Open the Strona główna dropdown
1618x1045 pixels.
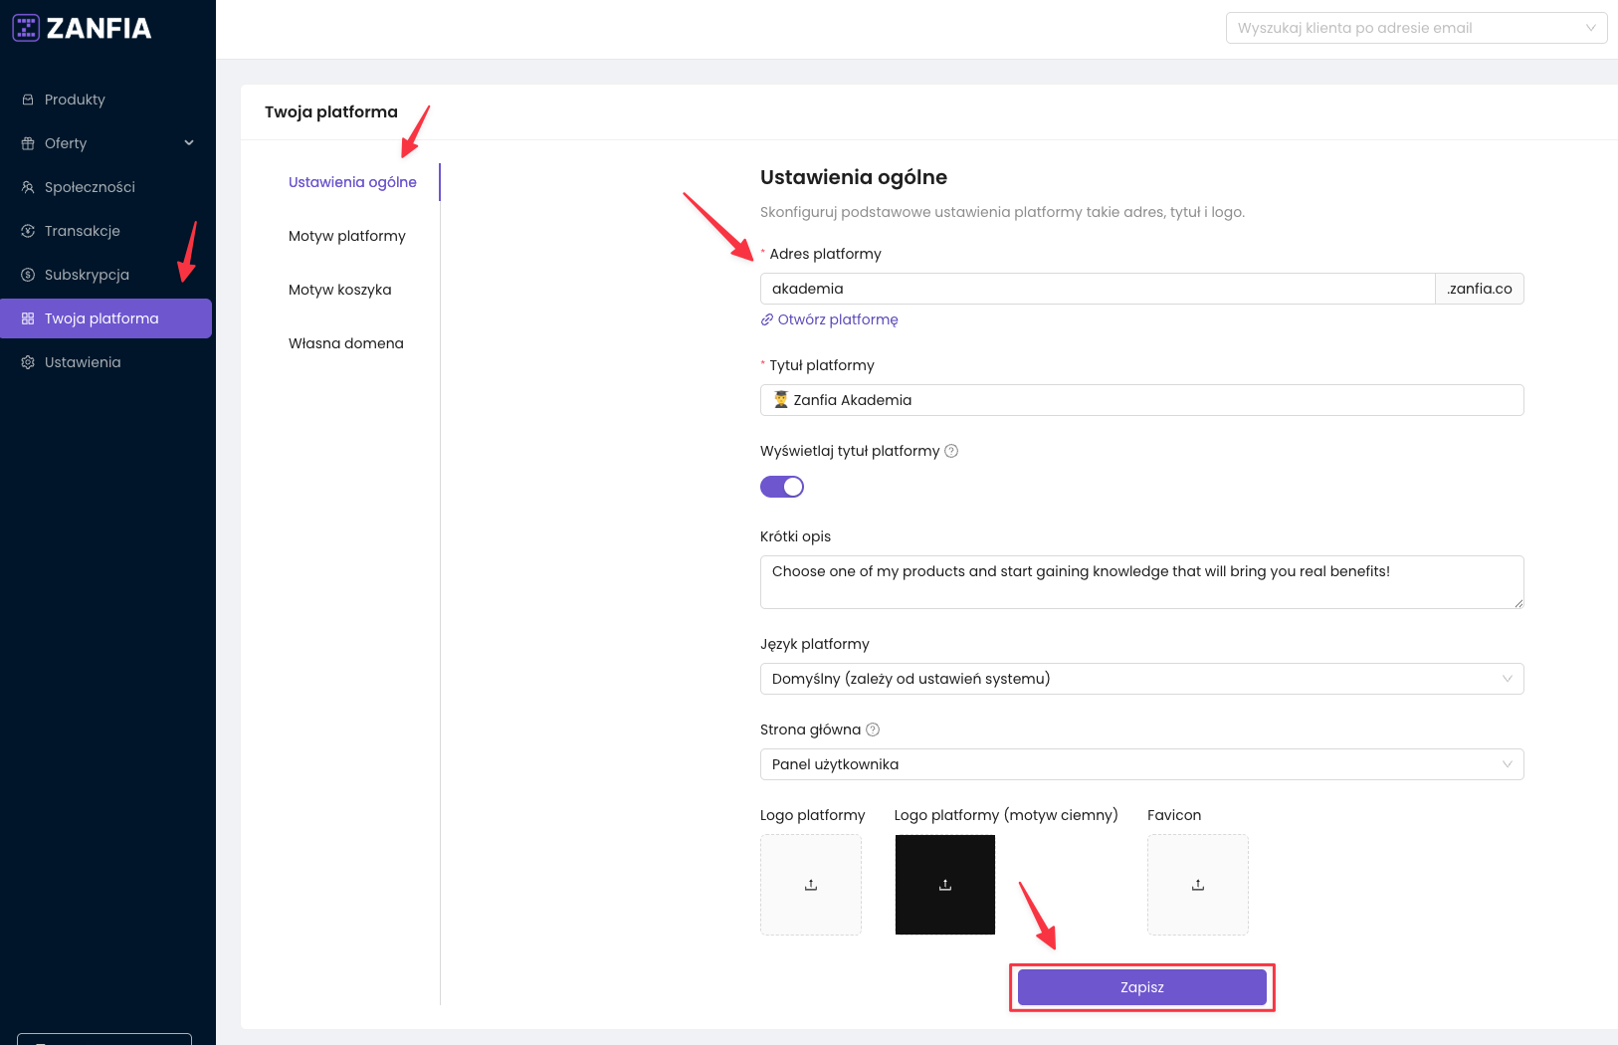coord(1141,764)
